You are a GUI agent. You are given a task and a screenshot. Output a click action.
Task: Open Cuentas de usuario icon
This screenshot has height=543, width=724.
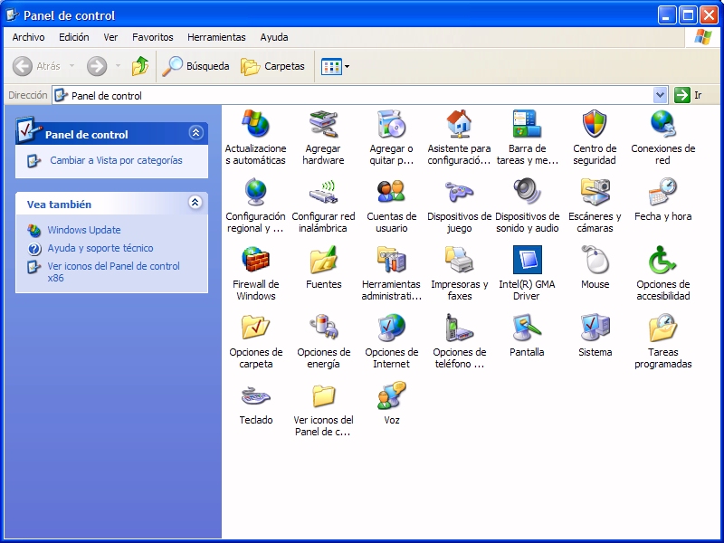(x=391, y=192)
